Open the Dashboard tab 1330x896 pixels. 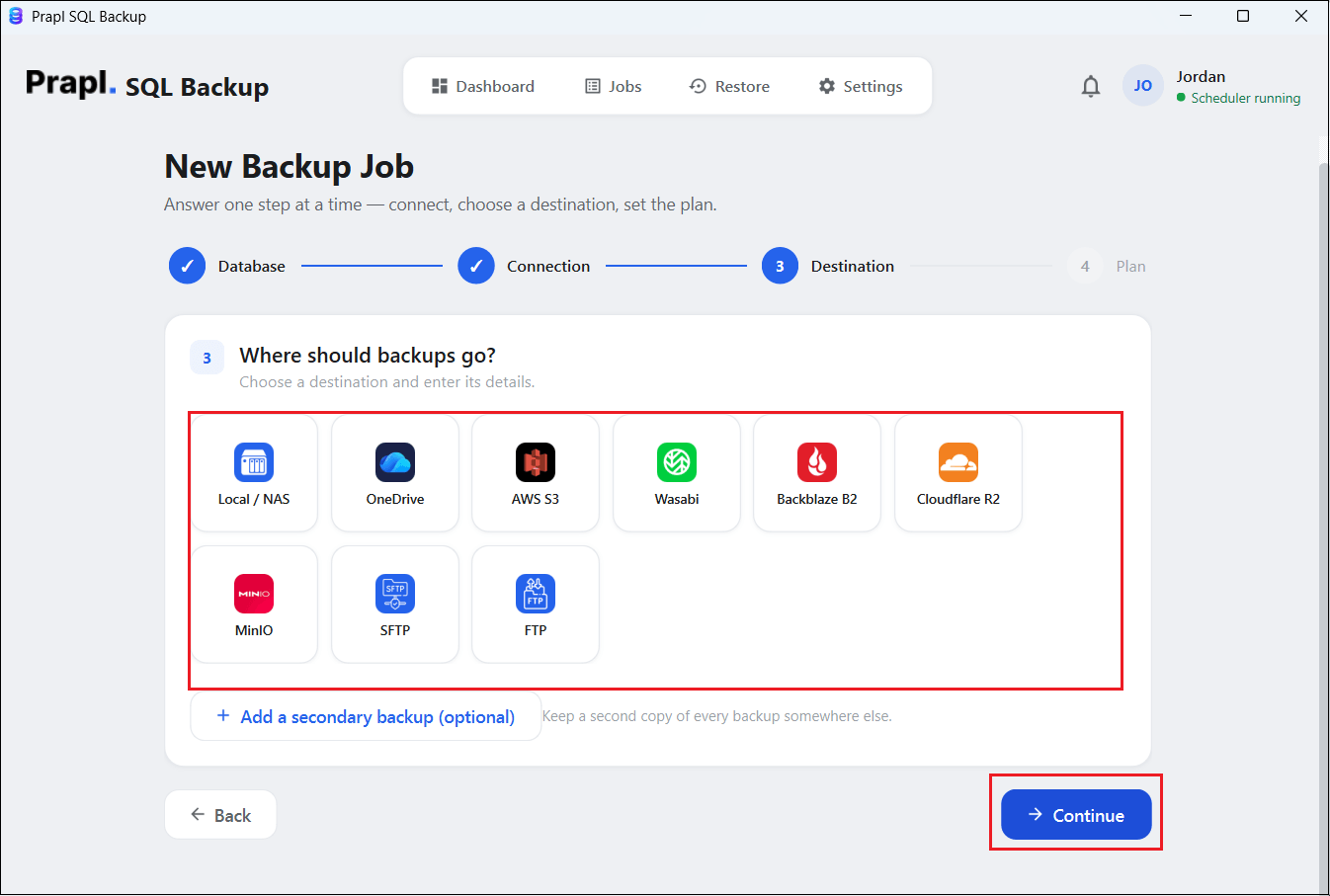483,86
